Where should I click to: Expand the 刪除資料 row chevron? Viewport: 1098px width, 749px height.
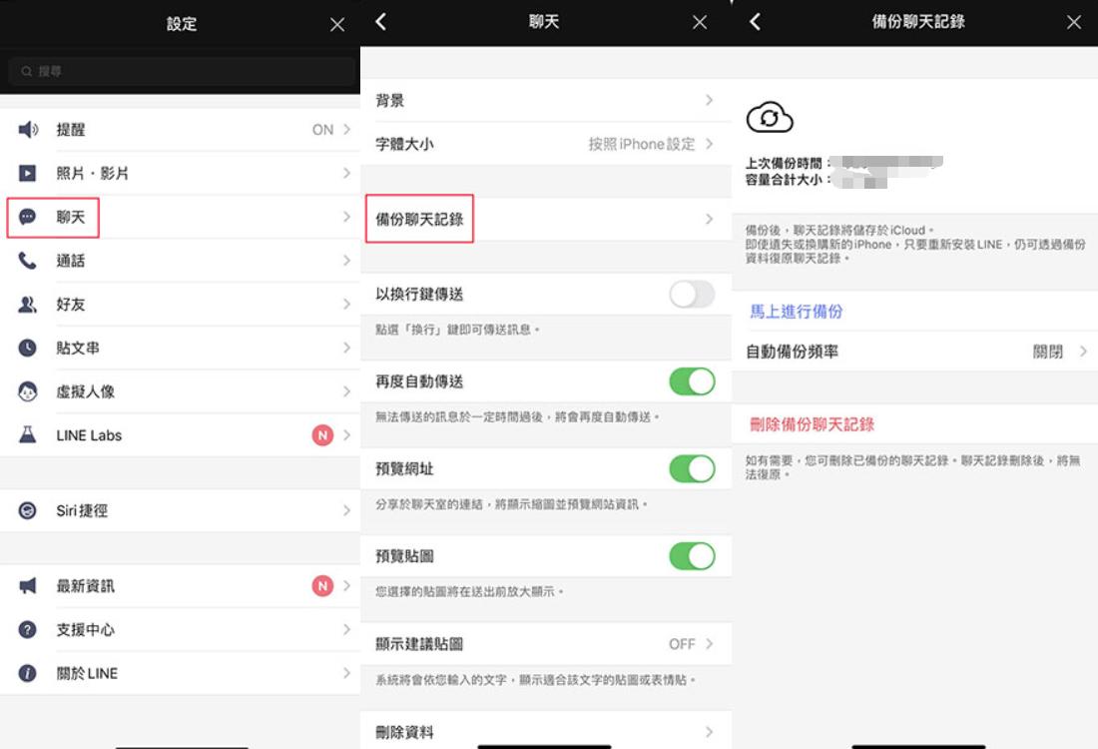(x=710, y=732)
